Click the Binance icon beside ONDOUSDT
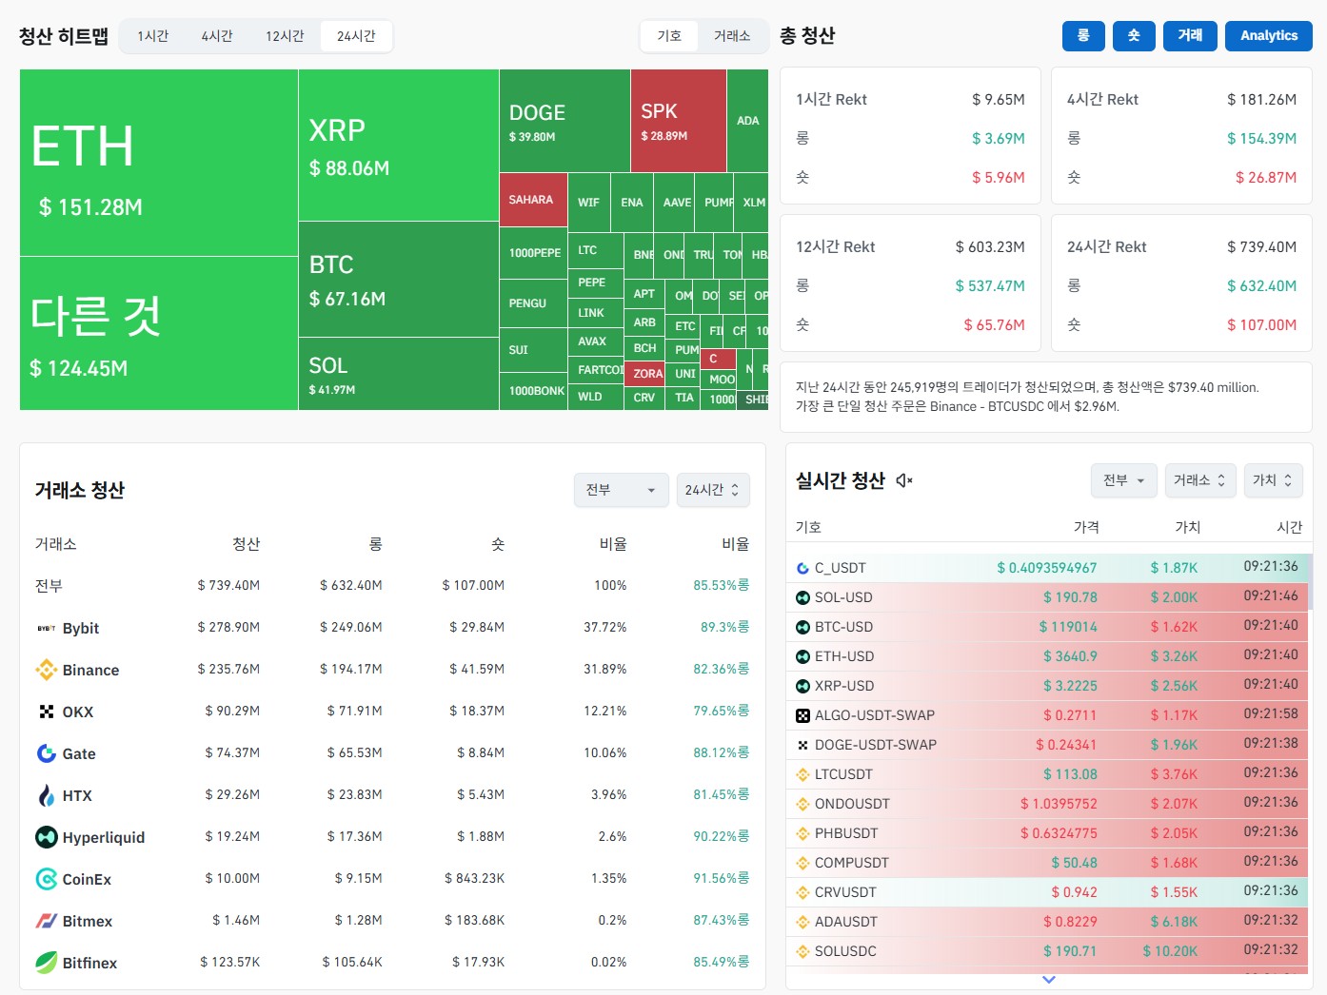 pyautogui.click(x=802, y=804)
